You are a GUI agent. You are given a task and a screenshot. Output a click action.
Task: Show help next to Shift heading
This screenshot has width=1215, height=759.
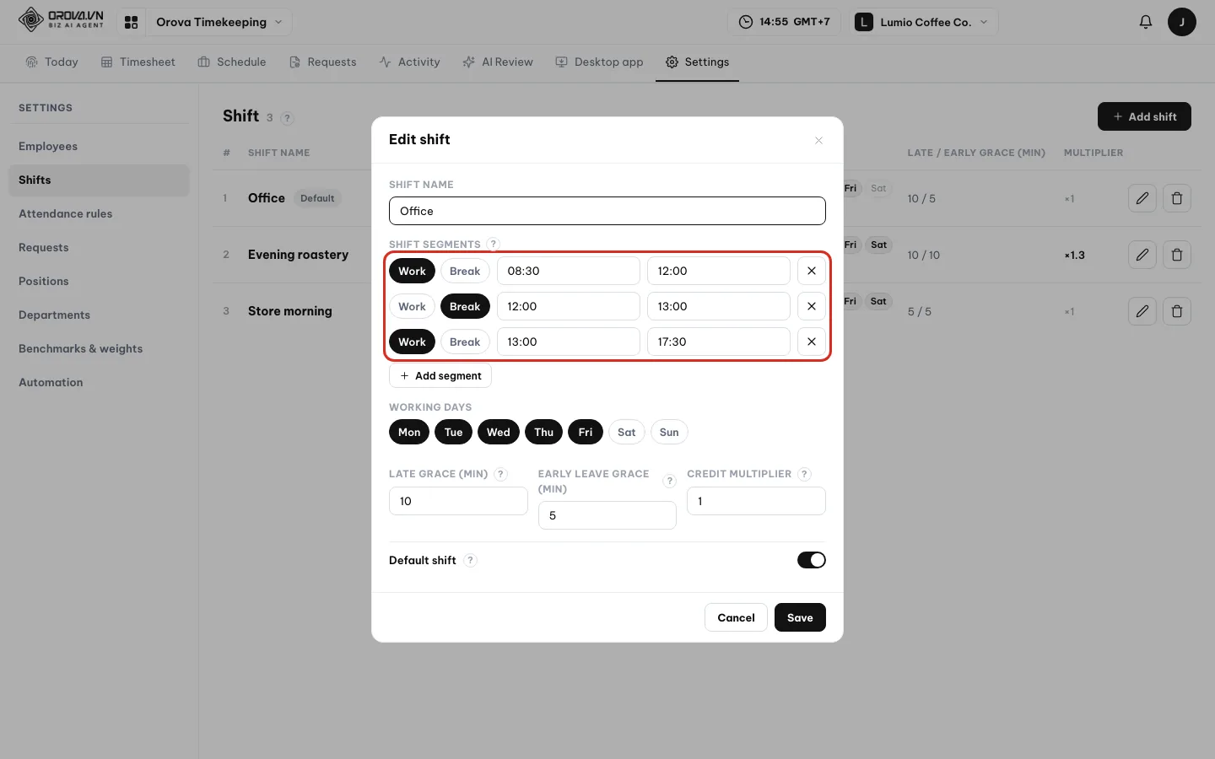[287, 118]
